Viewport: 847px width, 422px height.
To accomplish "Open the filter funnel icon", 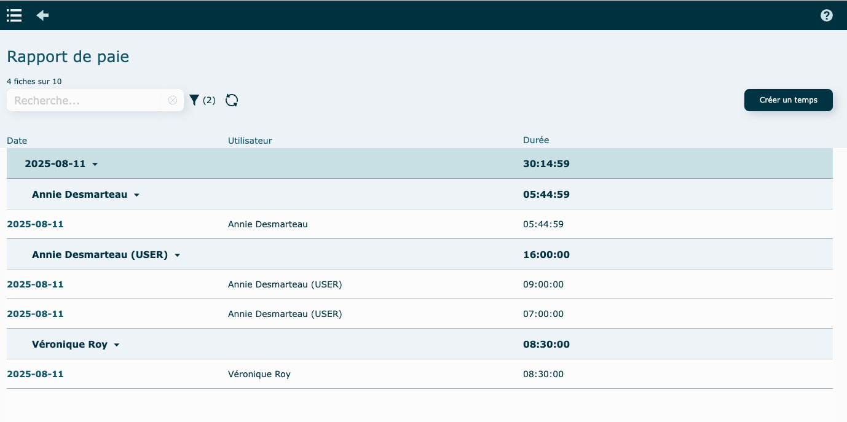I will pos(194,100).
